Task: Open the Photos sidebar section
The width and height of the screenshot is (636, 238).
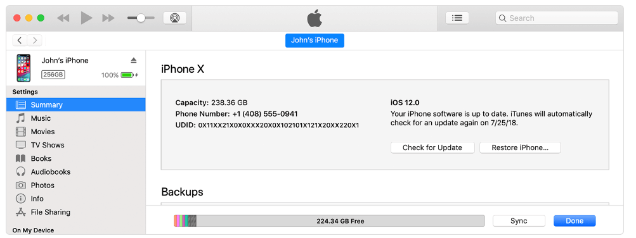Action: coord(76,185)
